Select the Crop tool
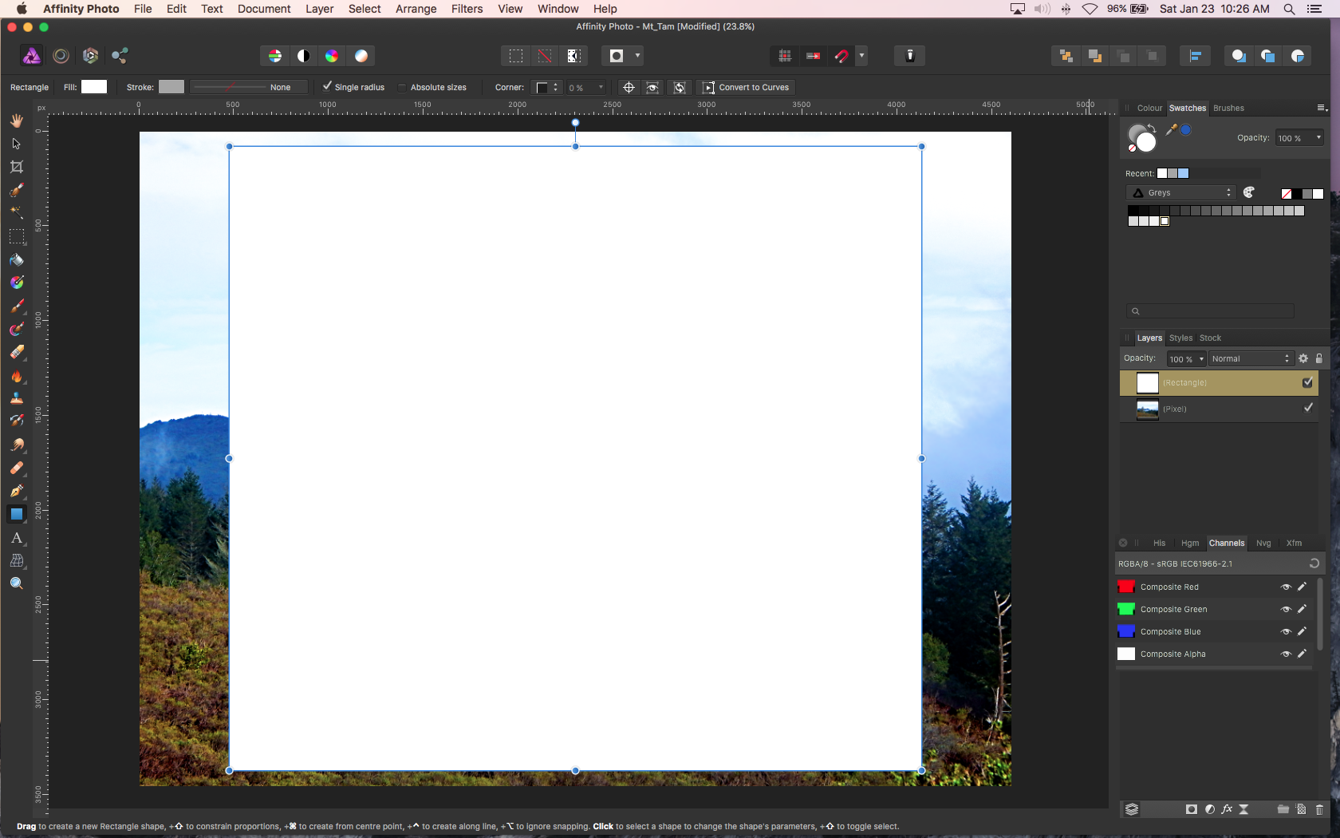This screenshot has height=838, width=1340. click(16, 167)
